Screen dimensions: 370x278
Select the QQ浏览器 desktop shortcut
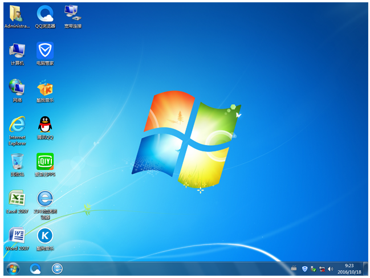click(45, 14)
